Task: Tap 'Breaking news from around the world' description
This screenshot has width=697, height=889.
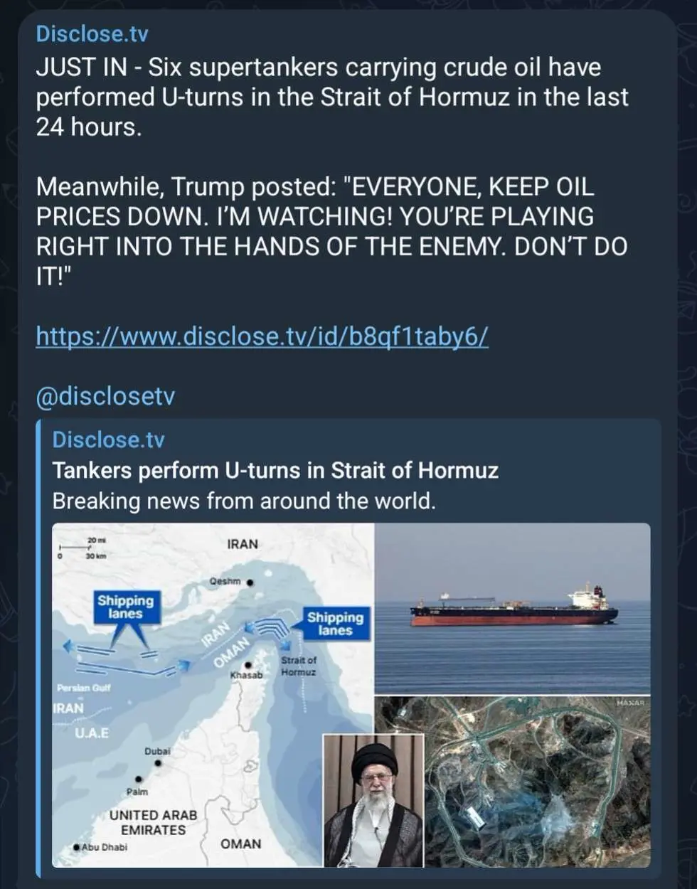Action: tap(243, 501)
